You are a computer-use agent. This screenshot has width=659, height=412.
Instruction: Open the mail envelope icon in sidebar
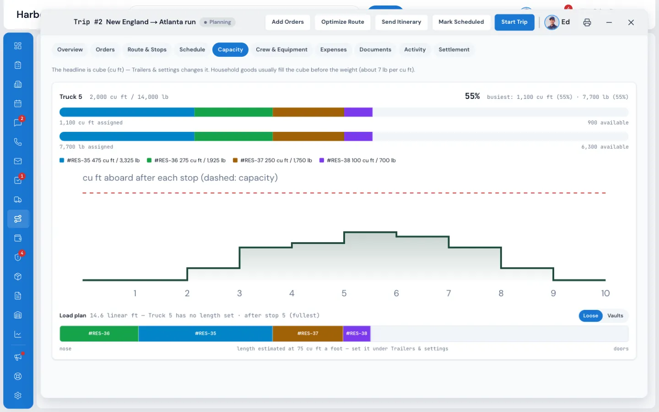coord(18,161)
